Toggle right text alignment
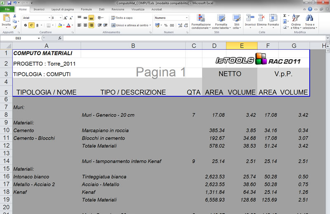 (x=91, y=25)
